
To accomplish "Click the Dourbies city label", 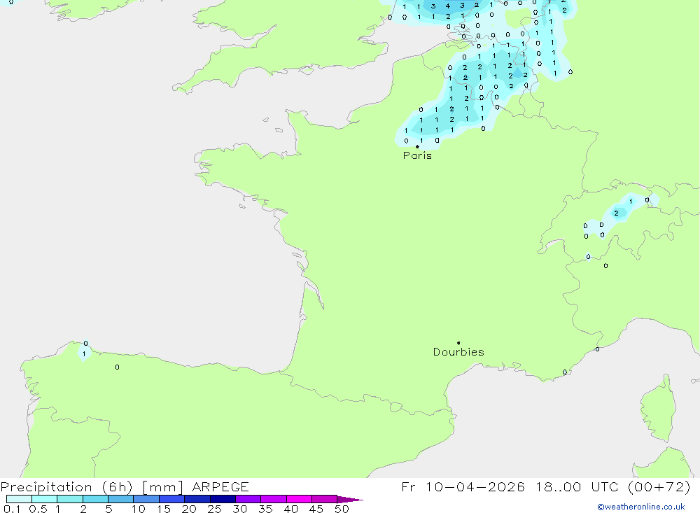I will 458,352.
